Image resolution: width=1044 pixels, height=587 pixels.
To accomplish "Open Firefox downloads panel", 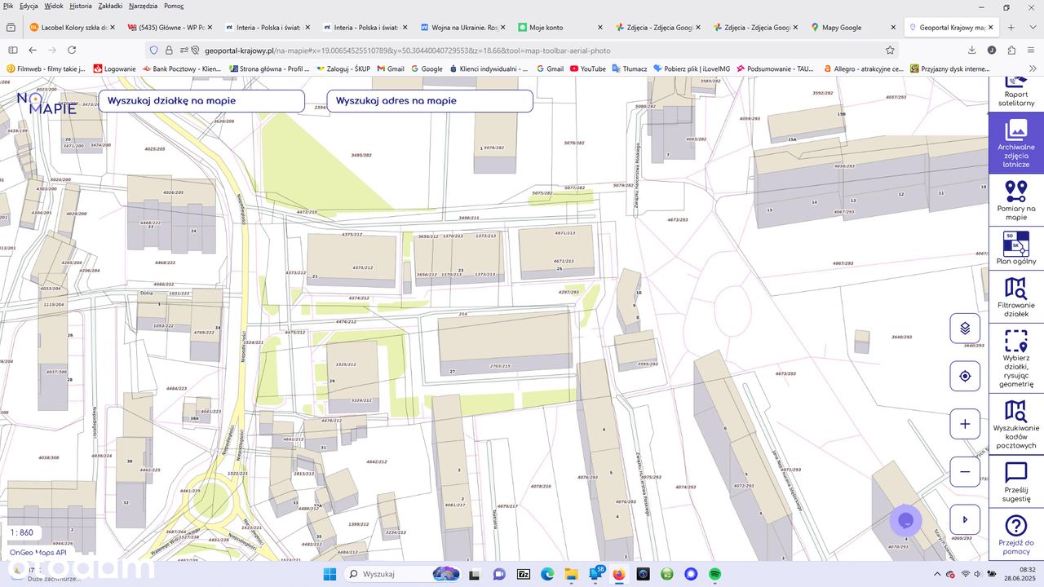I will tap(973, 50).
